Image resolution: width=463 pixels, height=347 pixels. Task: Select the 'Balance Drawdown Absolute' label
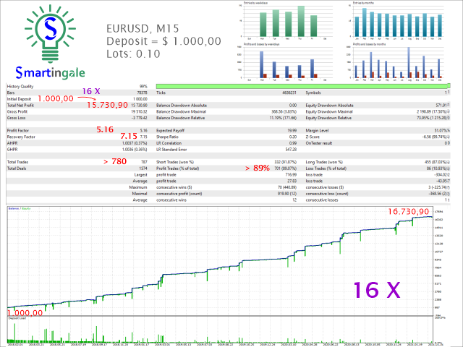point(182,106)
